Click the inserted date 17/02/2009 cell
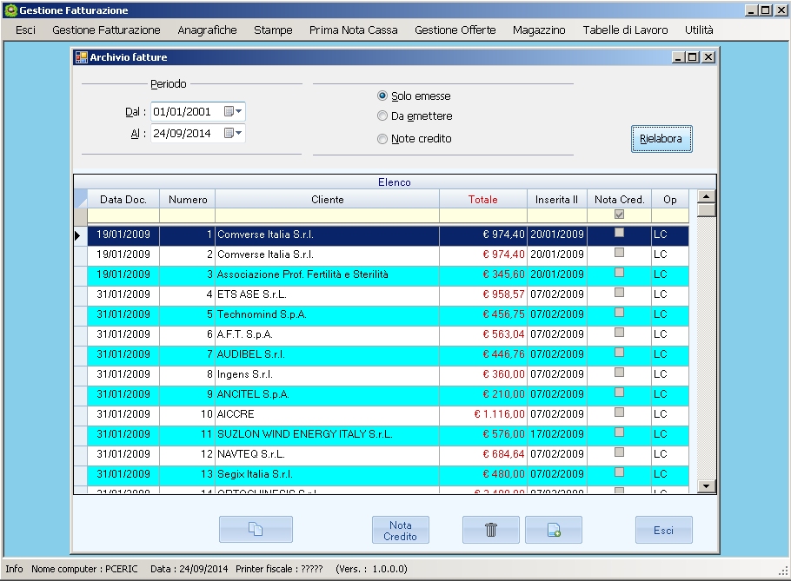This screenshot has height=581, width=791. point(557,434)
